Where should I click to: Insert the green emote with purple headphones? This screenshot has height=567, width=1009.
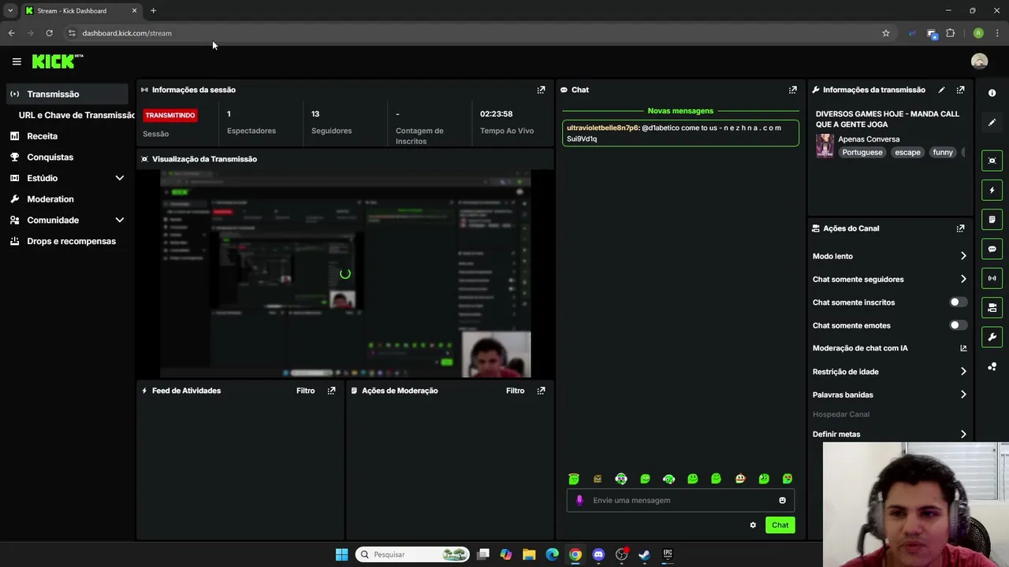point(621,479)
